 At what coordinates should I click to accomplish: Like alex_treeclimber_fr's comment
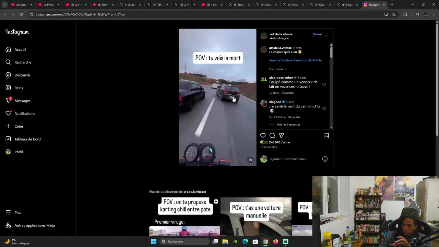[x=324, y=84]
